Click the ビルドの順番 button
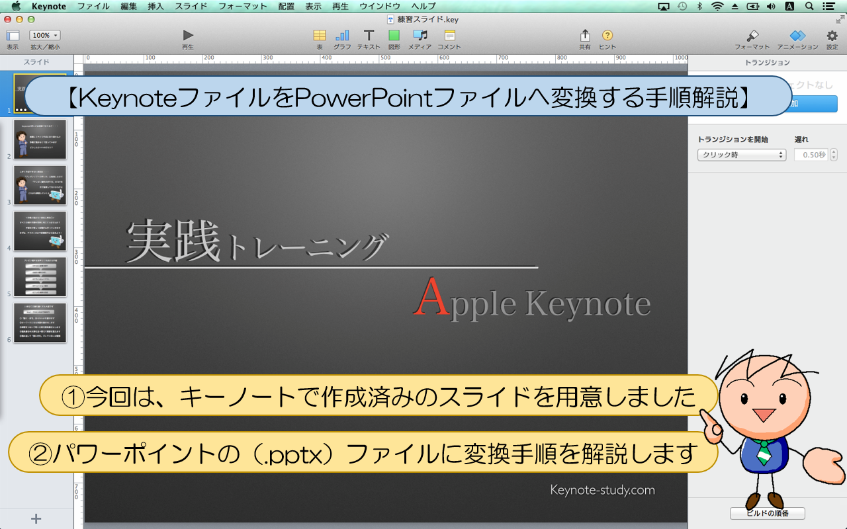Screen dimensions: 847x529 click(768, 513)
